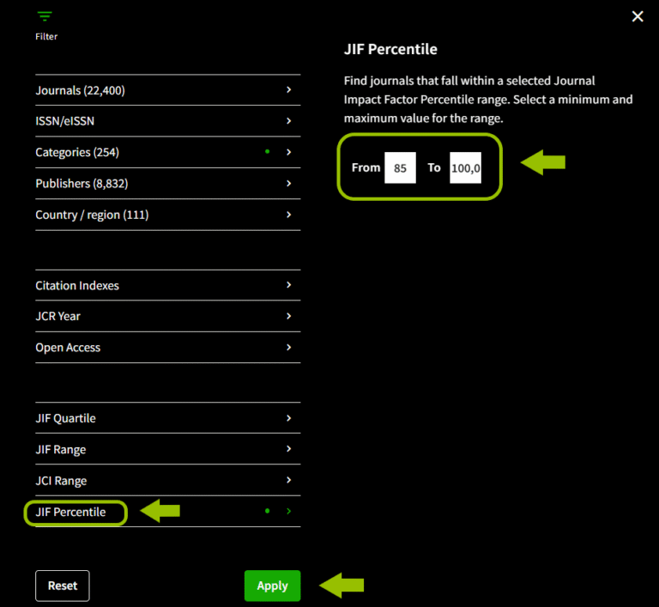Select Country / region (111) filter
This screenshot has width=659, height=607.
tap(92, 215)
